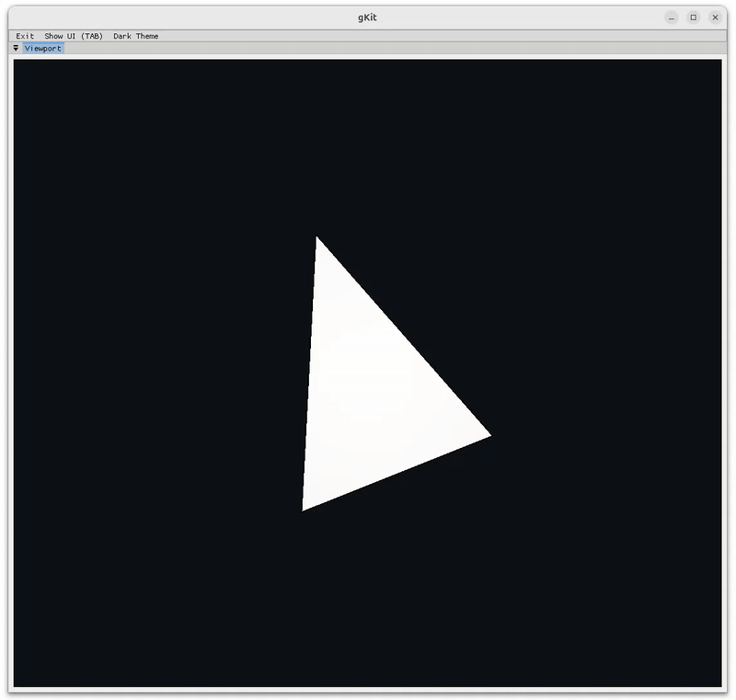The width and height of the screenshot is (736, 700).
Task: Maximize the gKit window
Action: pyautogui.click(x=694, y=17)
